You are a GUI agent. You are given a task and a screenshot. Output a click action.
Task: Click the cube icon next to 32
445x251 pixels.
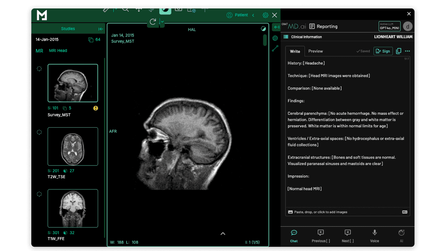click(65, 233)
